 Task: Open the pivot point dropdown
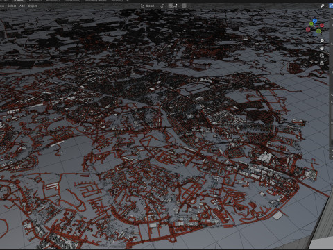(164, 6)
